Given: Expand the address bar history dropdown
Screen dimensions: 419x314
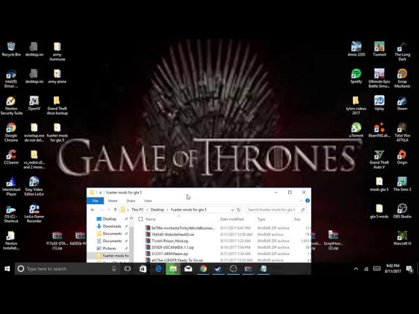Looking at the screenshot, I should [x=232, y=210].
